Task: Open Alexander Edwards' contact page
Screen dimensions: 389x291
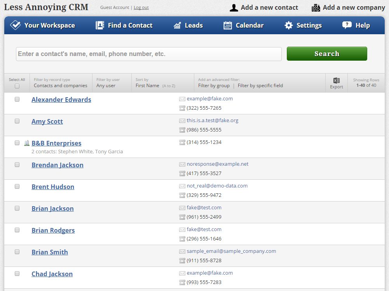Action: pos(61,100)
